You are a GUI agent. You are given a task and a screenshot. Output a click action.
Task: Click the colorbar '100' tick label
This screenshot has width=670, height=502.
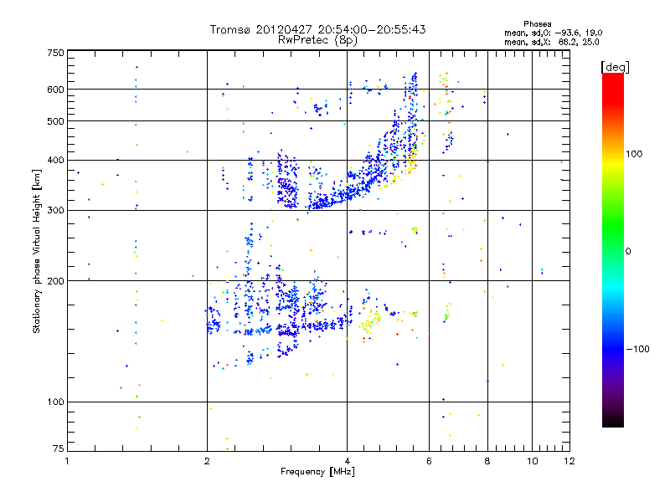634,154
